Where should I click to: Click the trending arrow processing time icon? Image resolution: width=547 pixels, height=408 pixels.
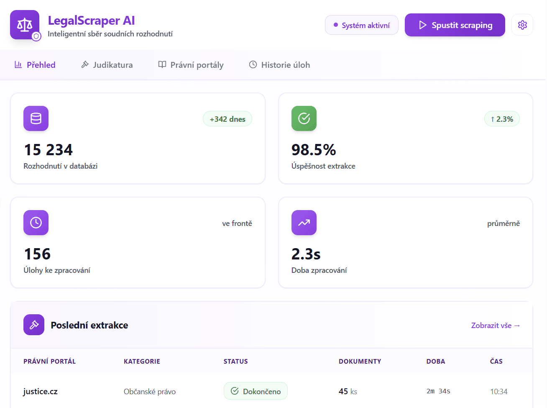point(304,223)
